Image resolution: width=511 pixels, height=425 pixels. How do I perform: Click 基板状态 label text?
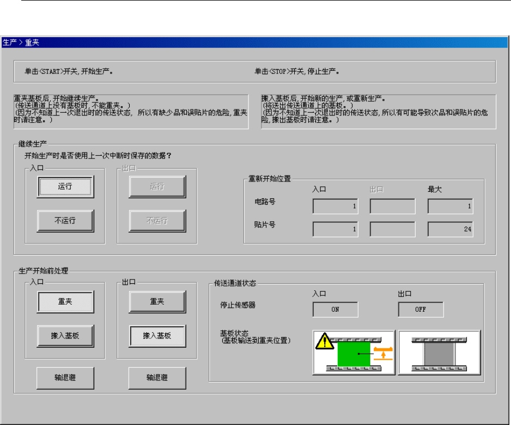(x=234, y=333)
